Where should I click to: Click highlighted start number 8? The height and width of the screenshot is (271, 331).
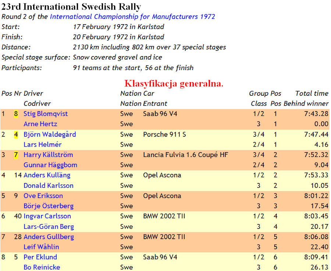pyautogui.click(x=16, y=114)
